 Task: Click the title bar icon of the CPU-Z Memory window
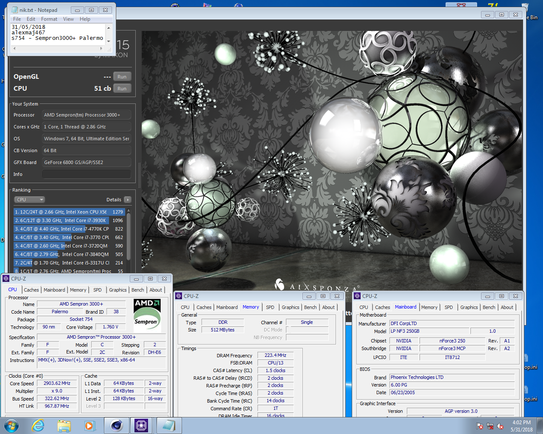click(x=179, y=296)
